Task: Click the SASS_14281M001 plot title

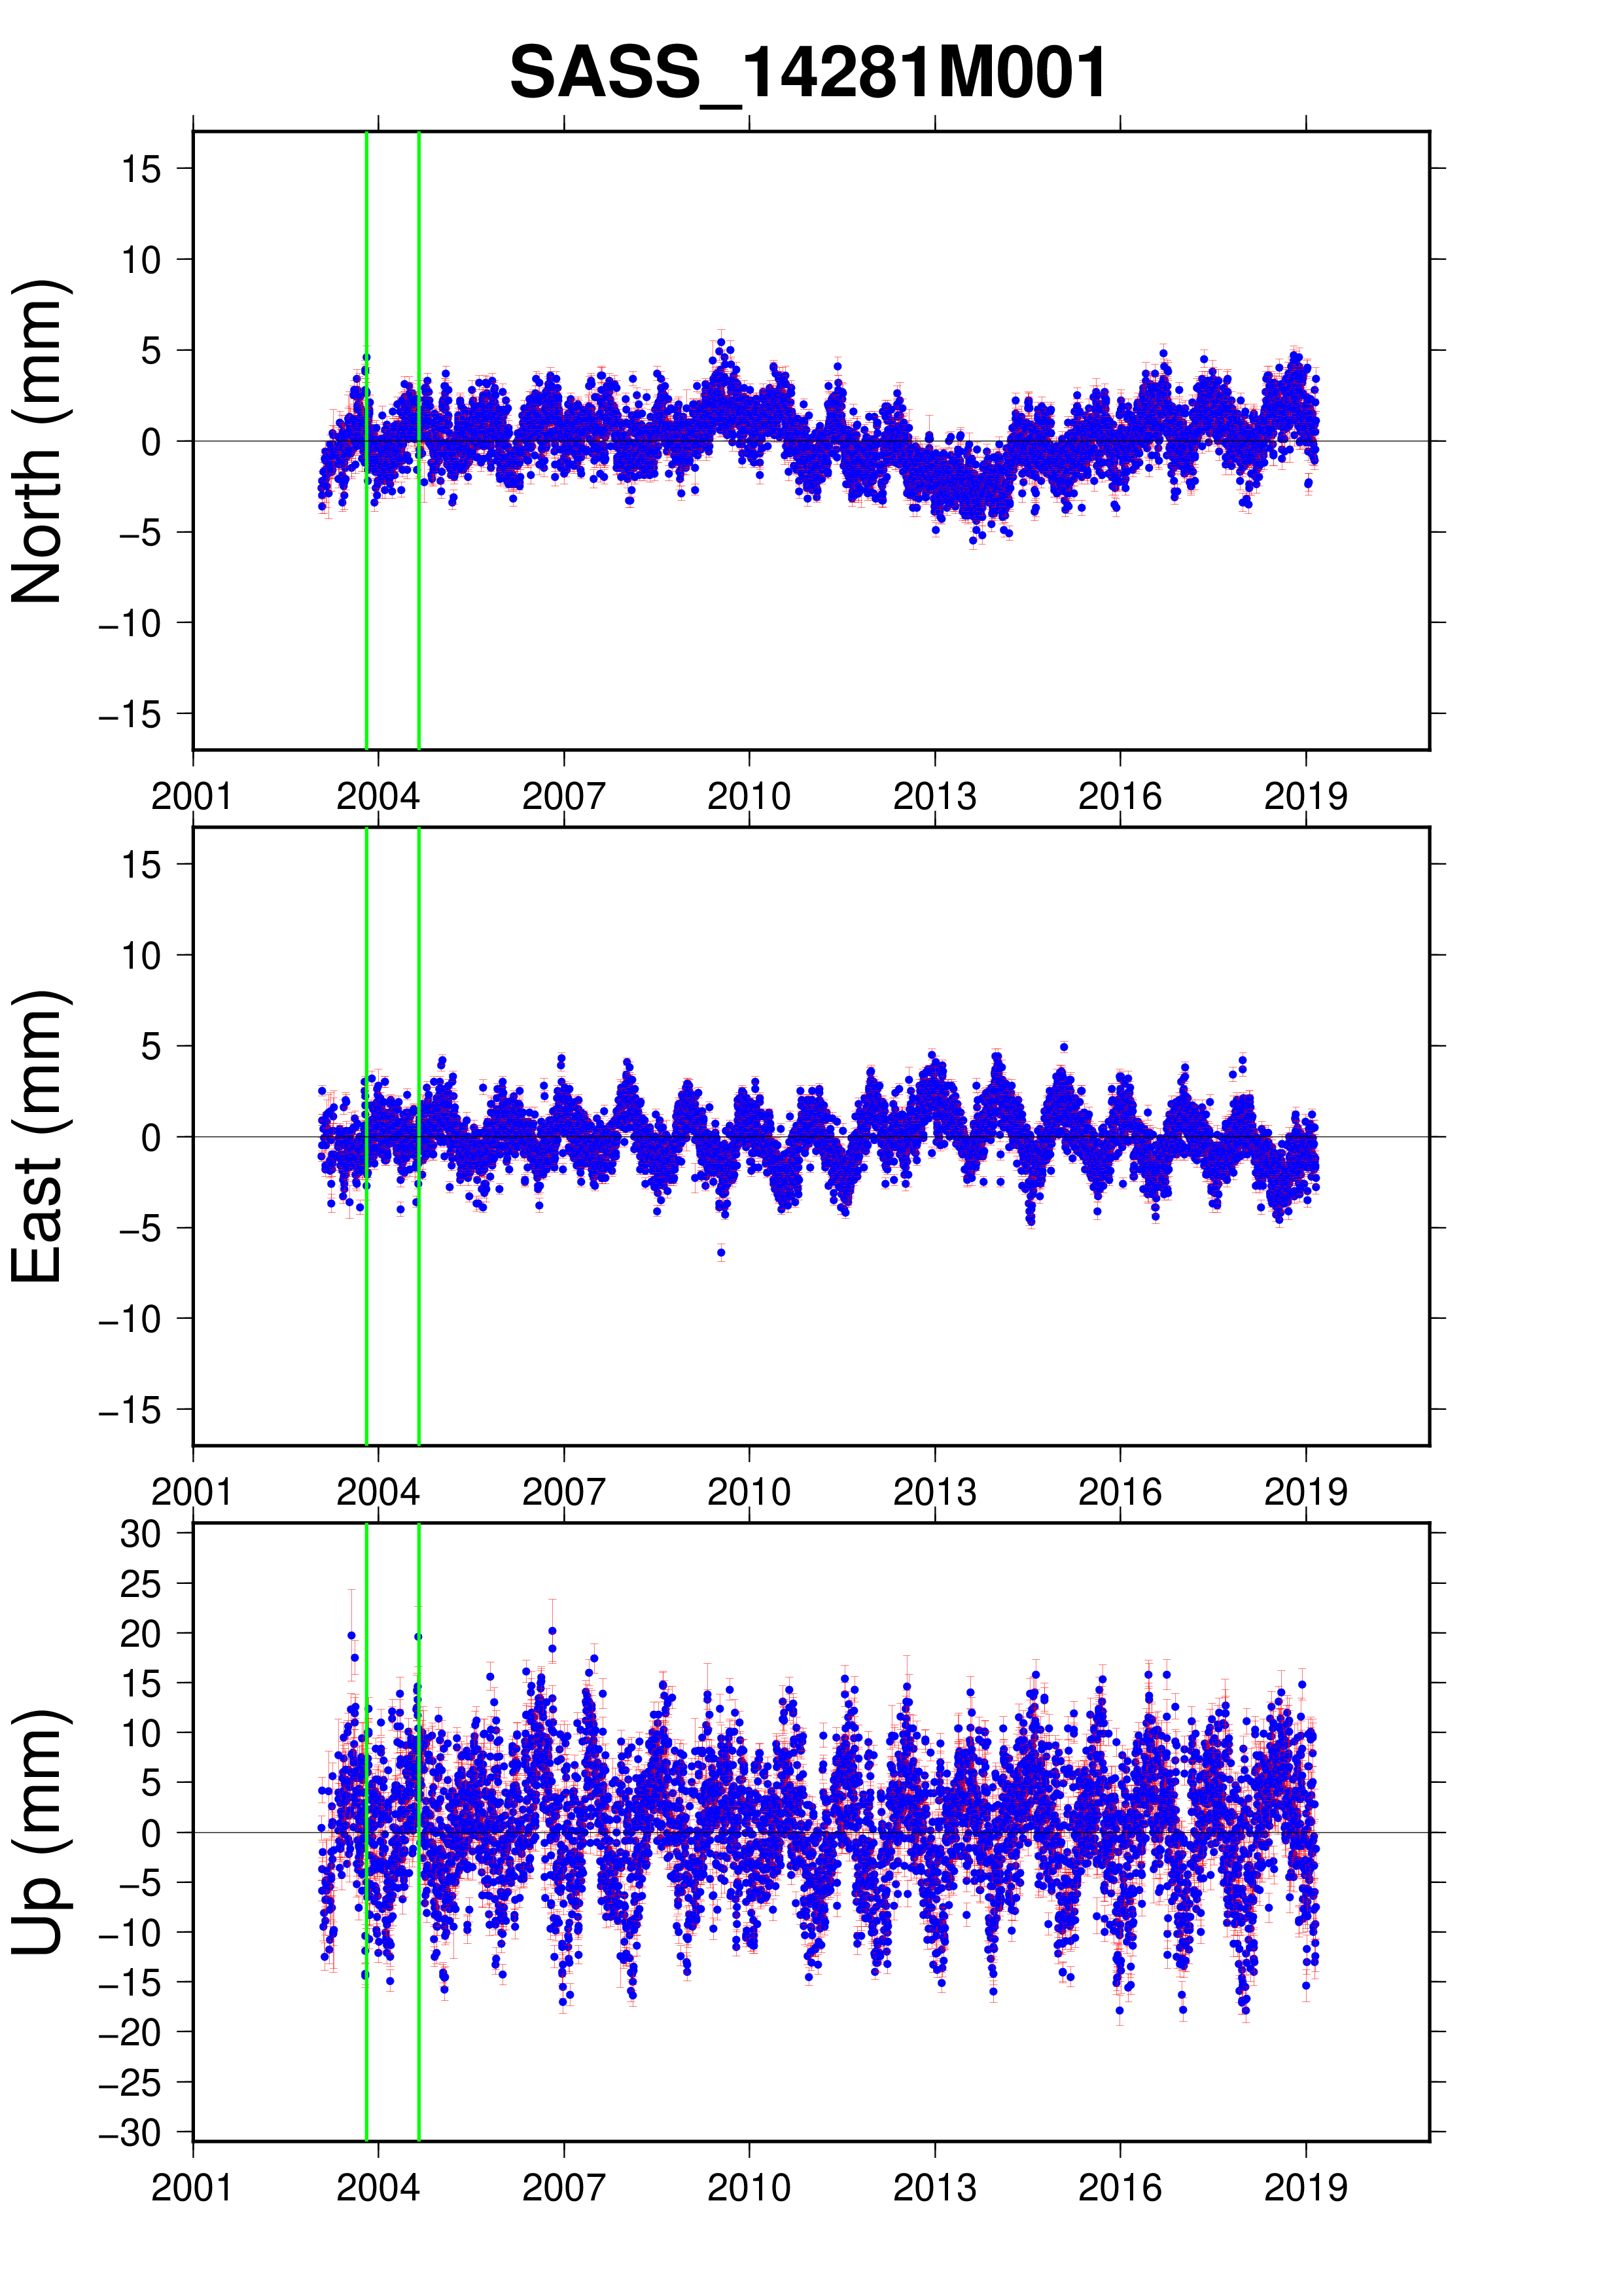Action: 807,73
